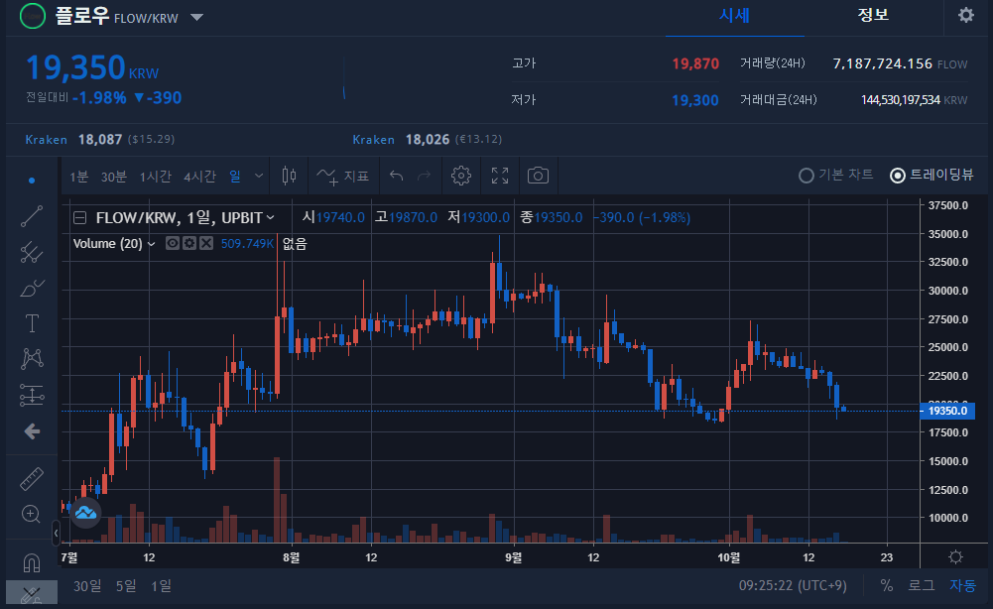Image resolution: width=993 pixels, height=609 pixels.
Task: Select the 1시간 interval
Action: click(x=155, y=177)
